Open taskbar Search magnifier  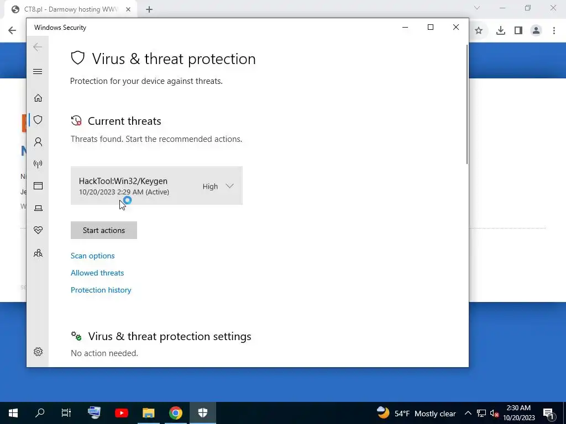click(40, 413)
